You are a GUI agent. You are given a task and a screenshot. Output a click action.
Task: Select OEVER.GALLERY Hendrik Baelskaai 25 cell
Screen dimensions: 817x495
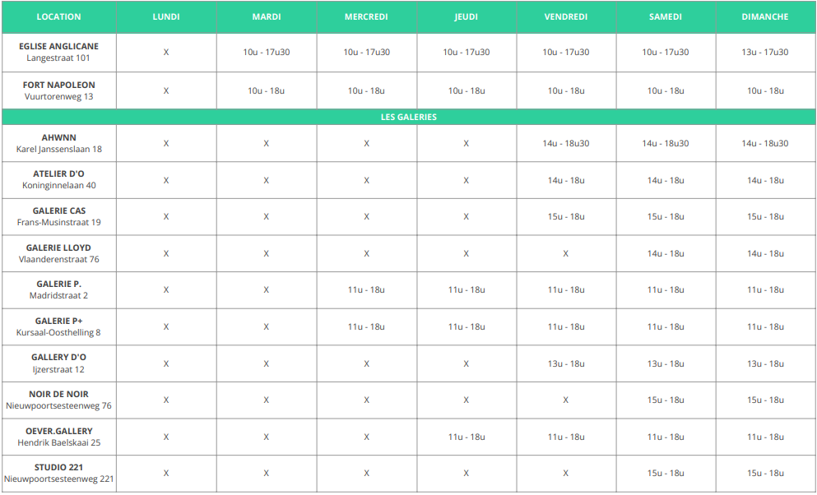(59, 437)
